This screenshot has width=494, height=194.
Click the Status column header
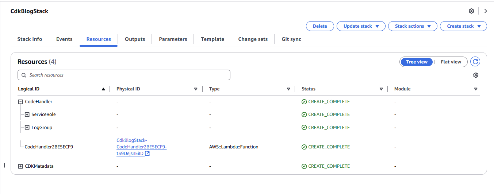309,89
